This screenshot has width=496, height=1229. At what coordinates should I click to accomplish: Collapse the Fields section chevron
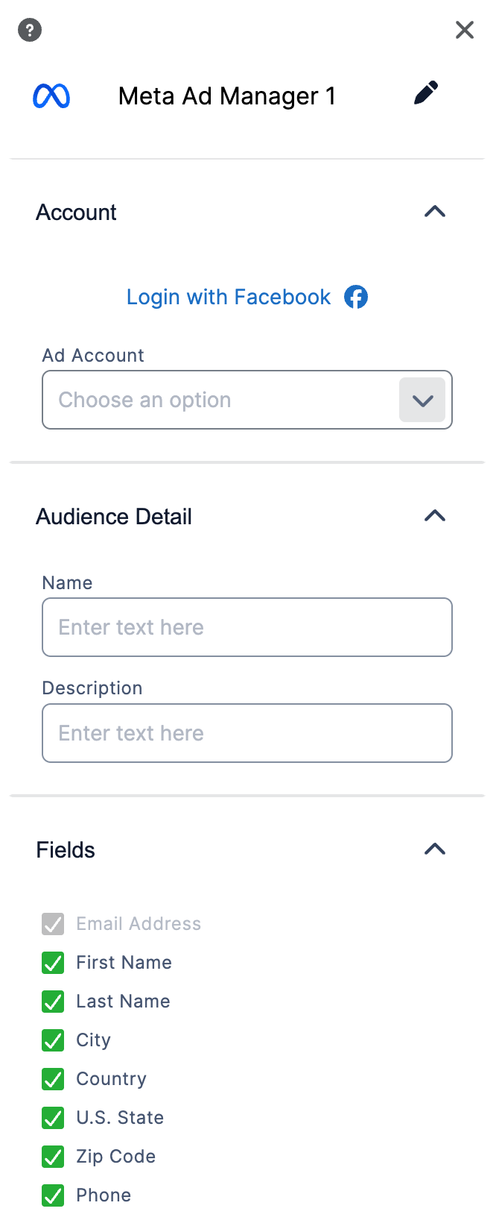[435, 849]
